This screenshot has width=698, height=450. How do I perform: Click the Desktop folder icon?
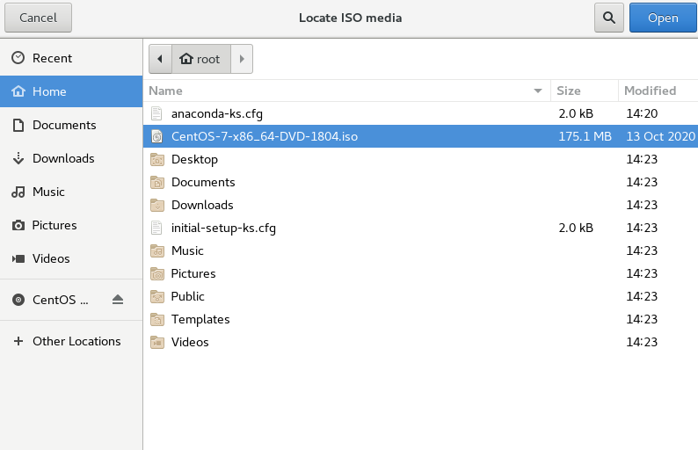157,159
